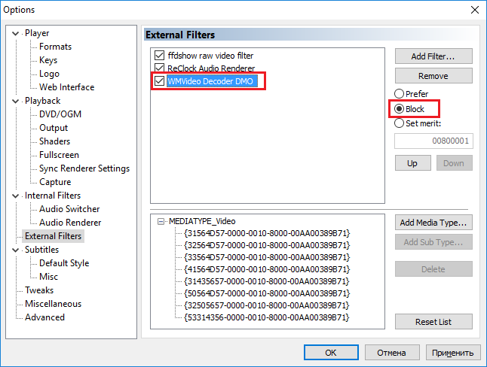The image size is (487, 367).
Task: Select the Prefer radio button
Action: (400, 94)
